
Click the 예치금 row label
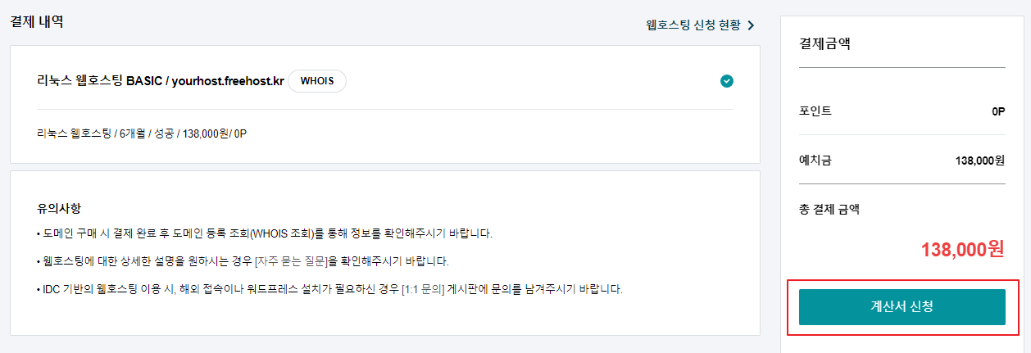[x=815, y=160]
